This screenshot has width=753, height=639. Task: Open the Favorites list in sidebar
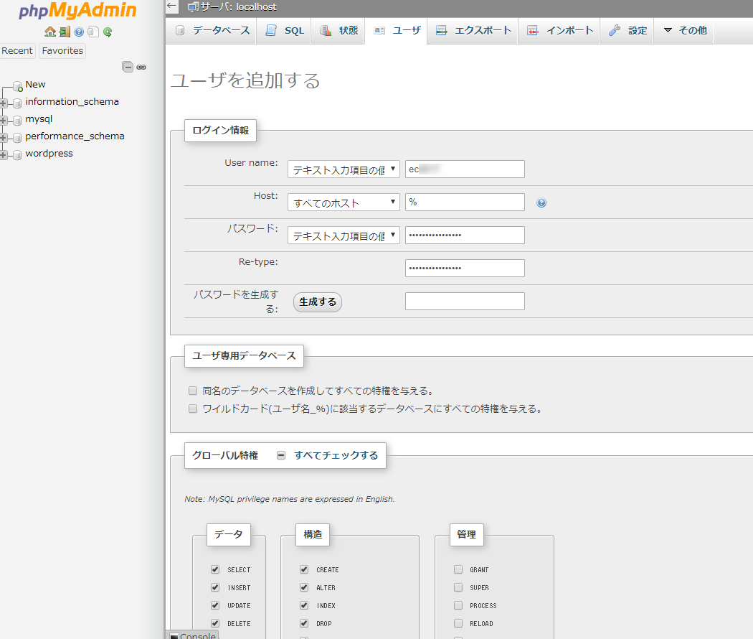pos(62,51)
